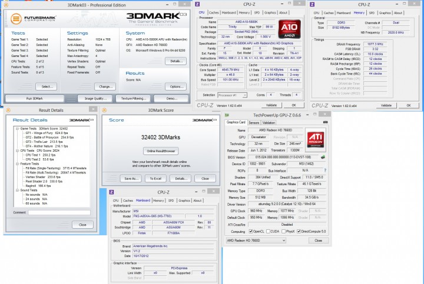424x284 pixels.
Task: Open About tab in the CPU-Z Mainboard window
Action: click(x=197, y=201)
